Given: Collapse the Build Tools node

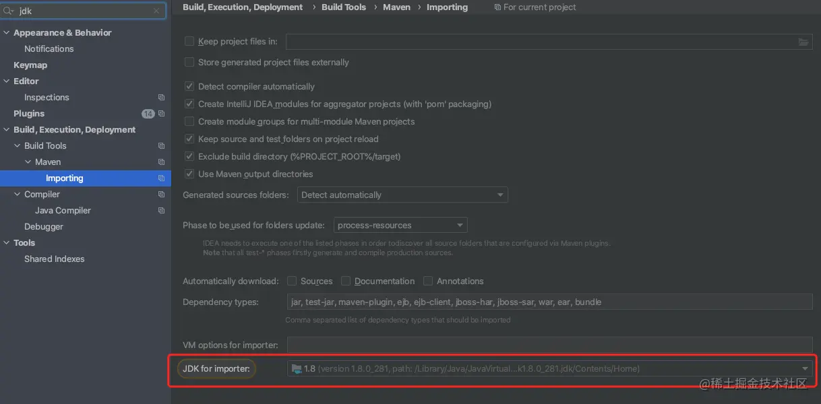Looking at the screenshot, I should click(18, 146).
